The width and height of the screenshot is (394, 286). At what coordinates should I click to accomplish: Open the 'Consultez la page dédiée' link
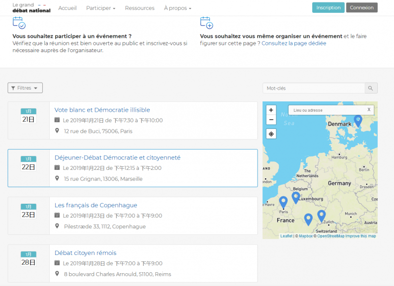pyautogui.click(x=294, y=43)
